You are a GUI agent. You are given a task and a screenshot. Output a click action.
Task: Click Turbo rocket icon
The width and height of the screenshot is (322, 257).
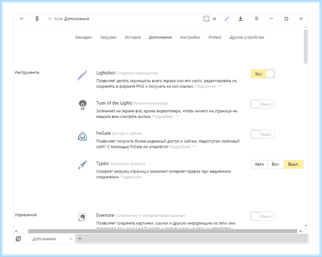click(x=82, y=165)
